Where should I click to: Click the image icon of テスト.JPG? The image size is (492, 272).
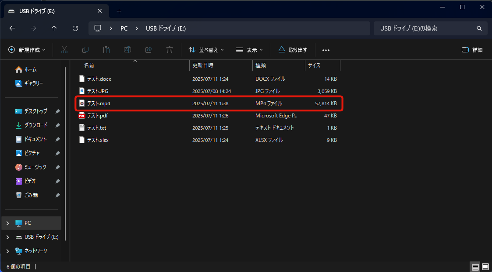point(81,91)
